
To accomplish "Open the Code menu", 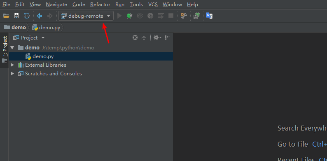I will coord(79,5).
